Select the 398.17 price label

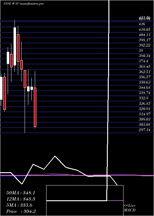pos(144,40)
